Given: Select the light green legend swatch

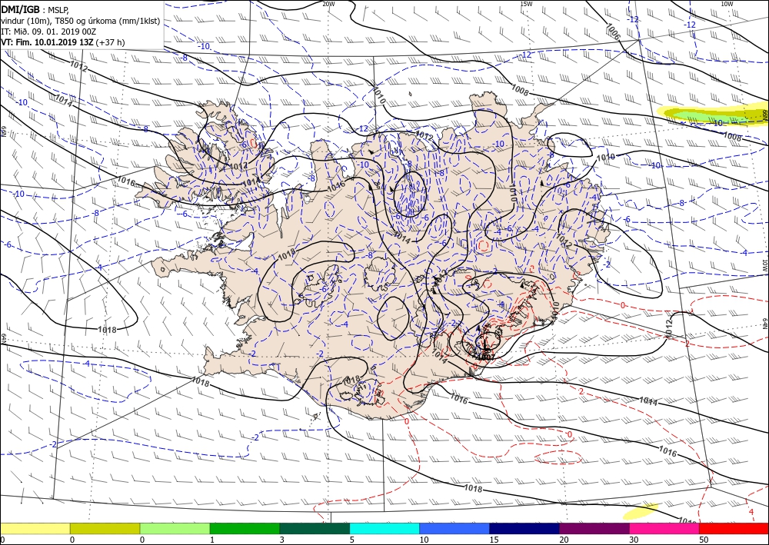Looking at the screenshot, I should tap(175, 528).
